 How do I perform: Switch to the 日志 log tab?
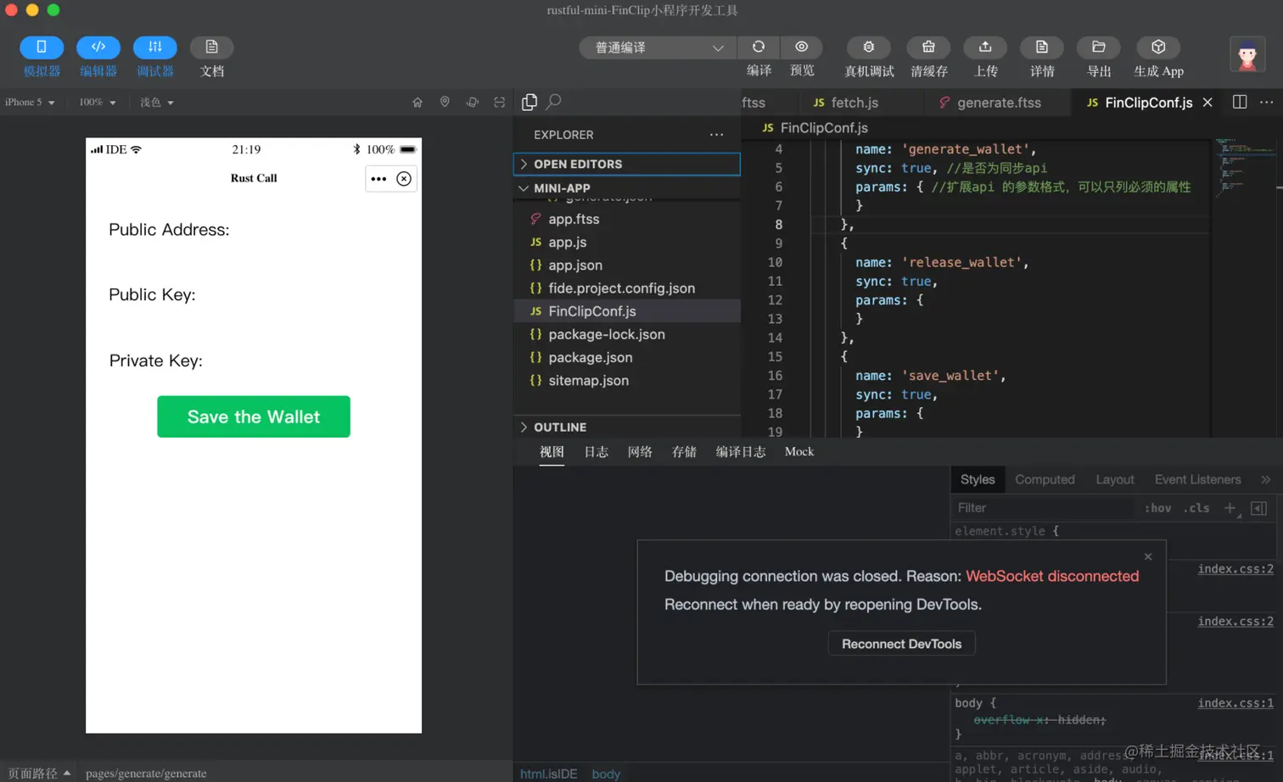[x=596, y=452]
